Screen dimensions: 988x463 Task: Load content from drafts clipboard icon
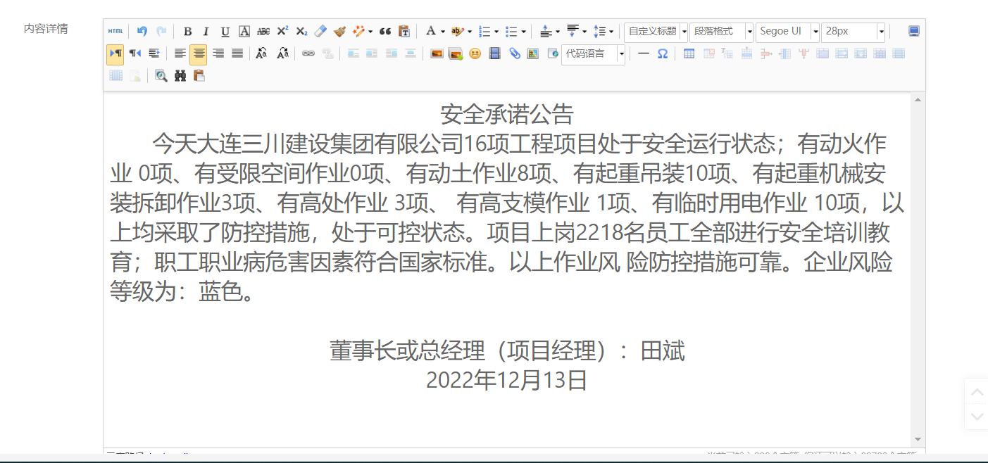(199, 76)
